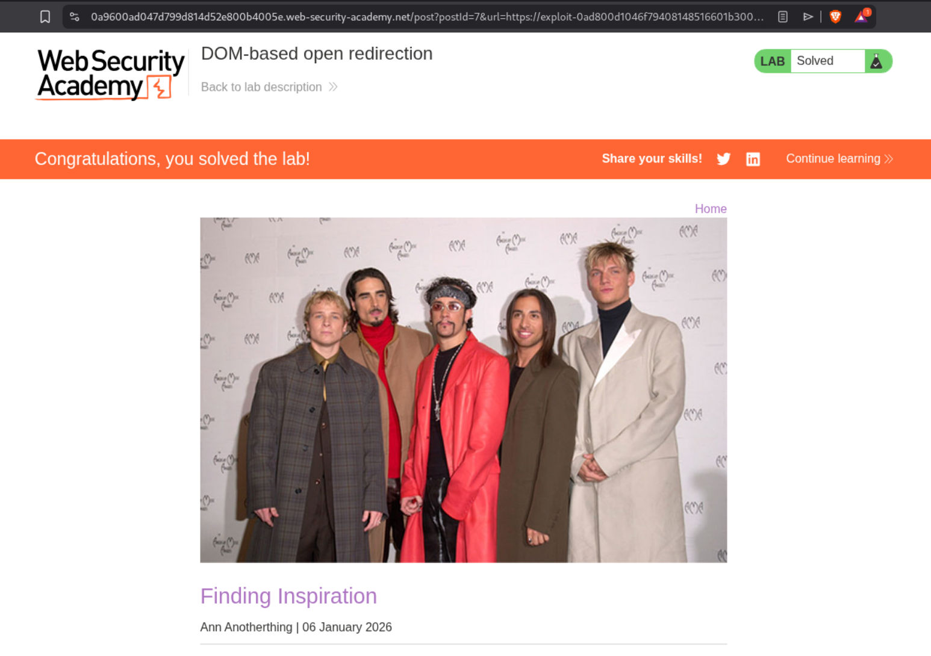Image resolution: width=931 pixels, height=656 pixels.
Task: Click the send/playlist arrow icon
Action: (808, 17)
